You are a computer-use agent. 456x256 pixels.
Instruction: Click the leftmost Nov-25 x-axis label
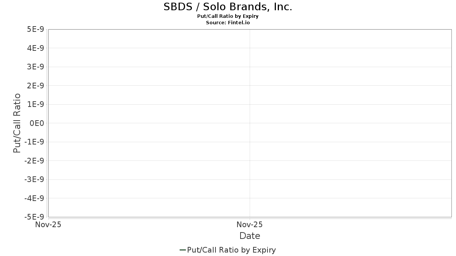[48, 225]
